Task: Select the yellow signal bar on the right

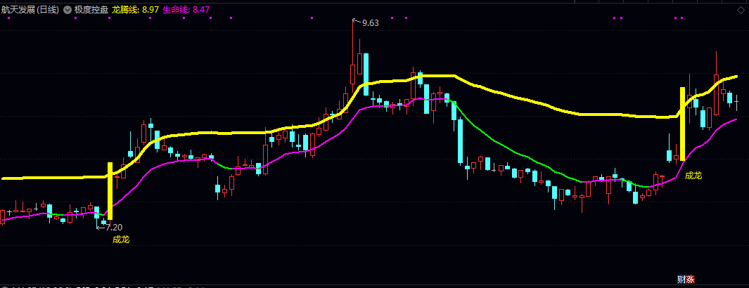Action: [683, 124]
